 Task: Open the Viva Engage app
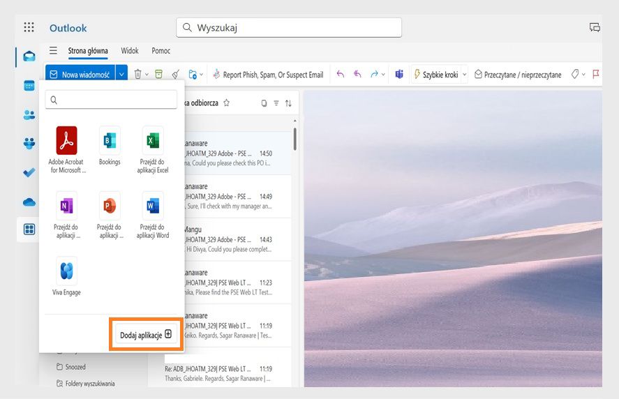[66, 276]
